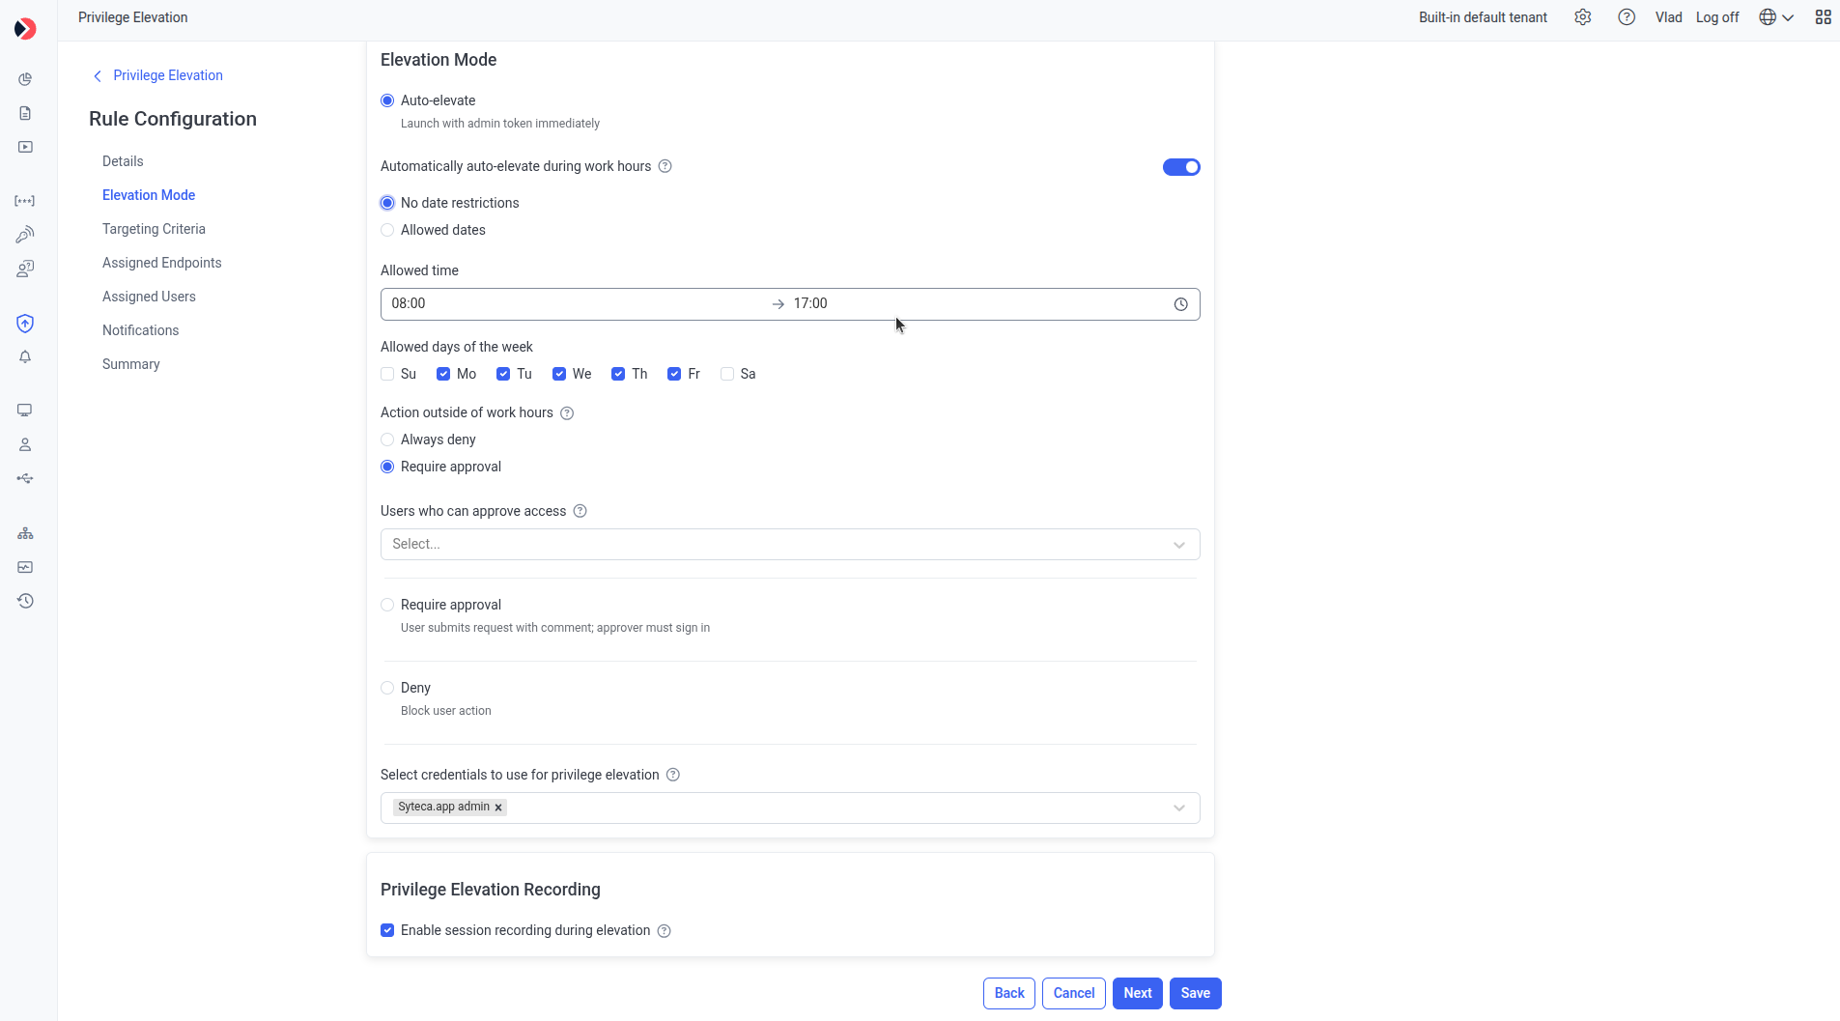Go to Elevation Mode section

click(x=149, y=195)
